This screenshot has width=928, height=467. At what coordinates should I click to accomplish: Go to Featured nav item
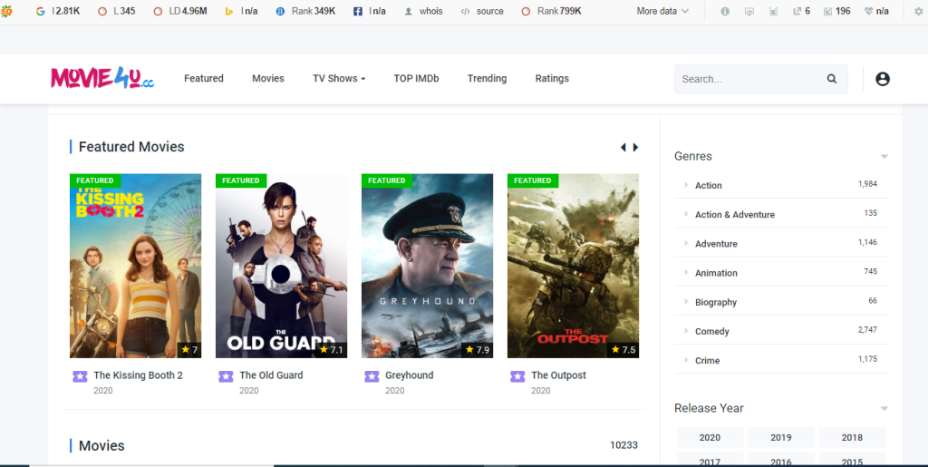[204, 78]
